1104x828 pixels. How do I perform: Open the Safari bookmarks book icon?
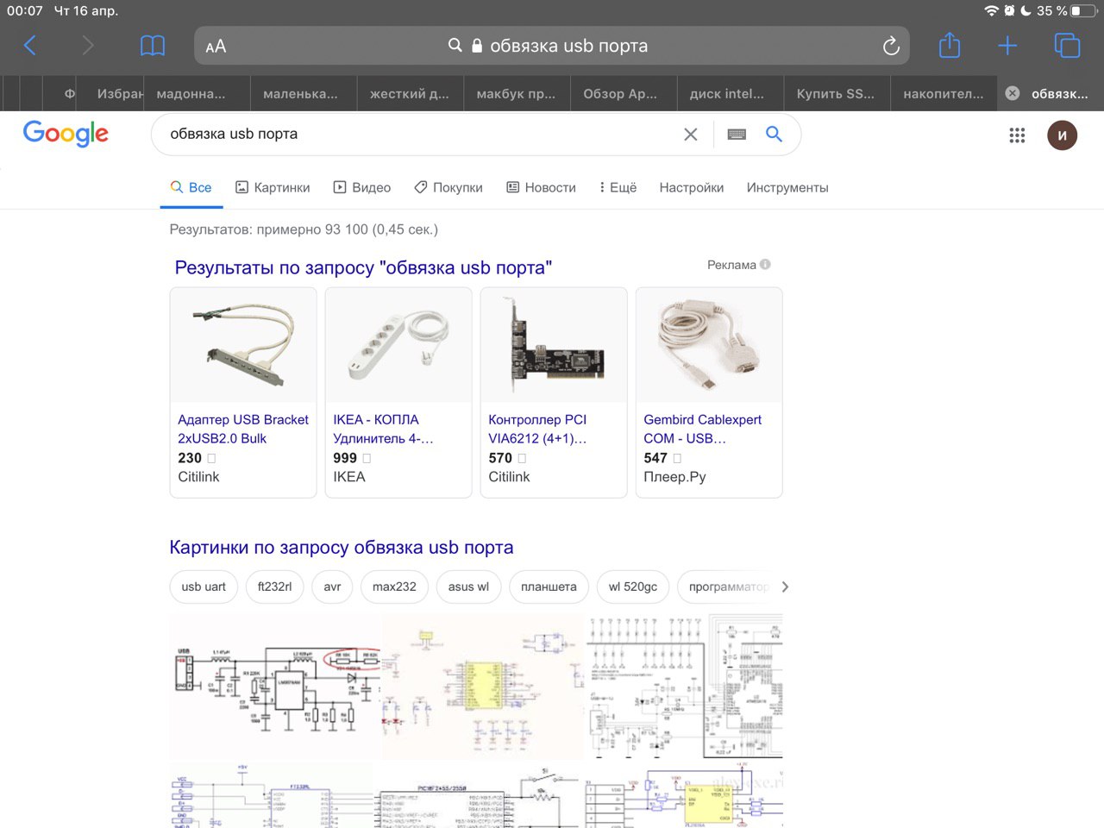pyautogui.click(x=153, y=46)
